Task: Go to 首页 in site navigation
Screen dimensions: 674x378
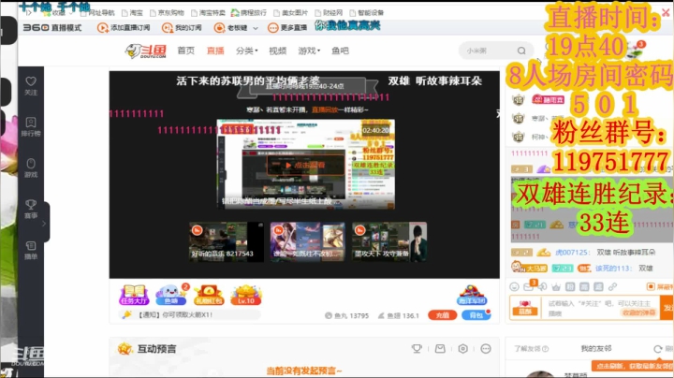Action: 186,51
